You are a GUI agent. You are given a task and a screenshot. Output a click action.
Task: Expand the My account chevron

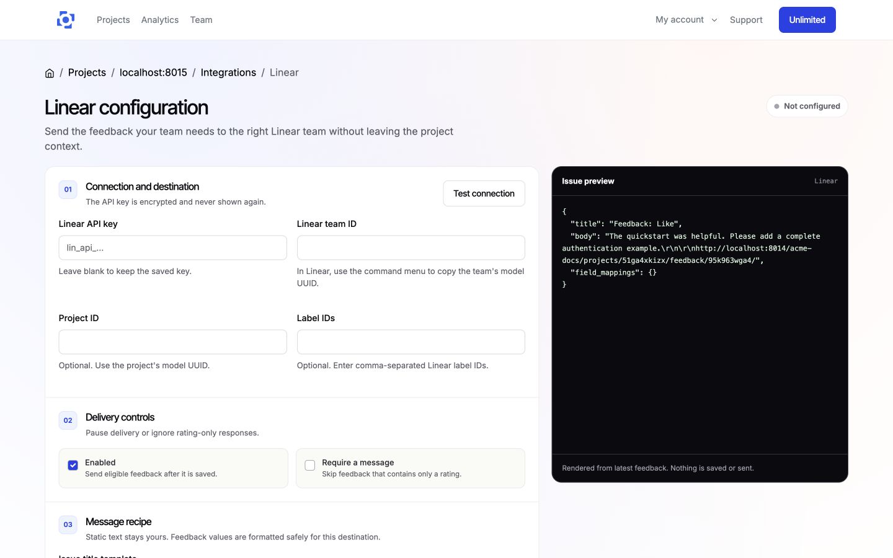tap(714, 20)
